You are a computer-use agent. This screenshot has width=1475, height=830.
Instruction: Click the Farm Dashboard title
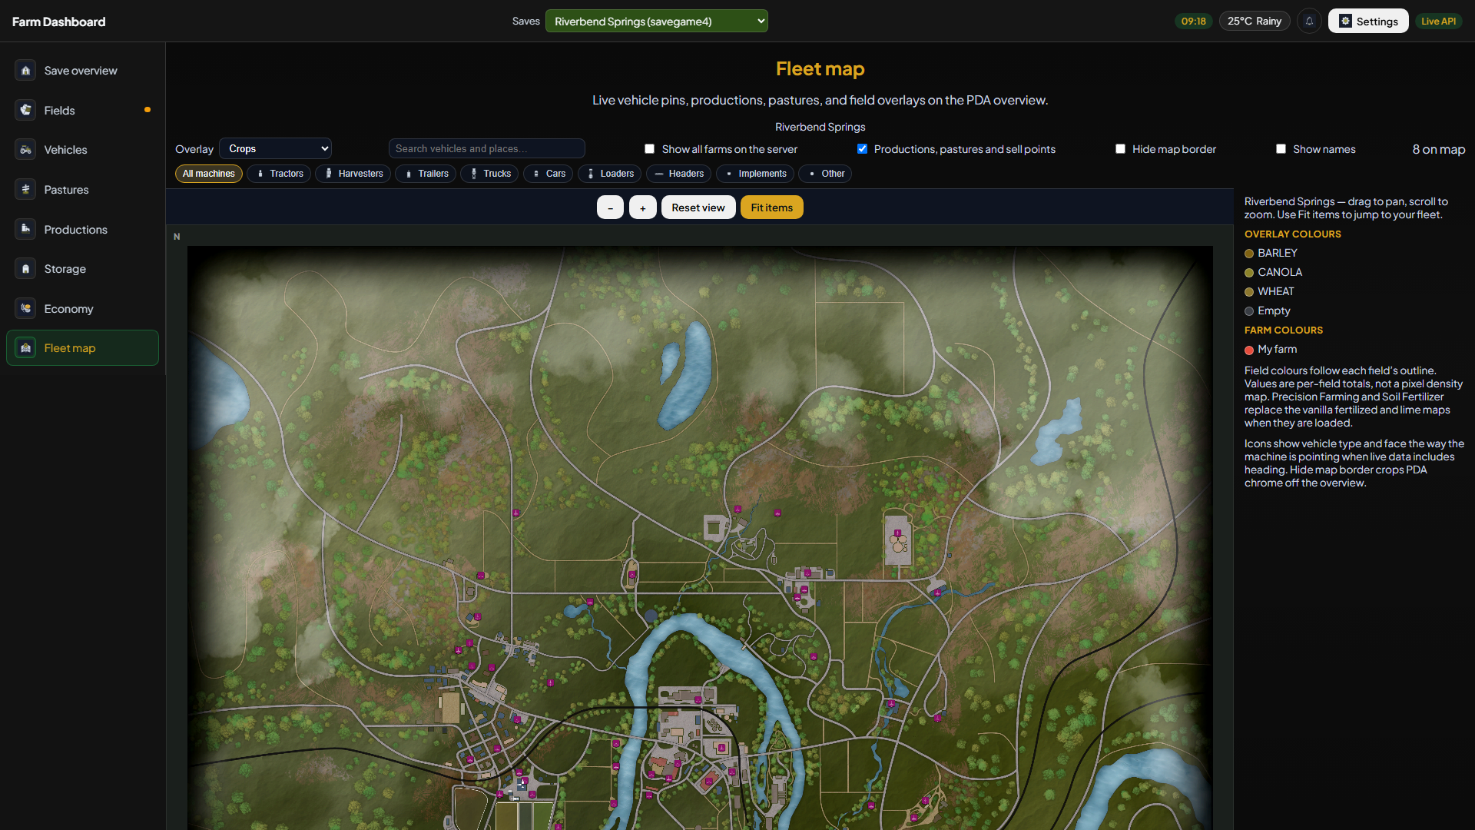tap(59, 22)
